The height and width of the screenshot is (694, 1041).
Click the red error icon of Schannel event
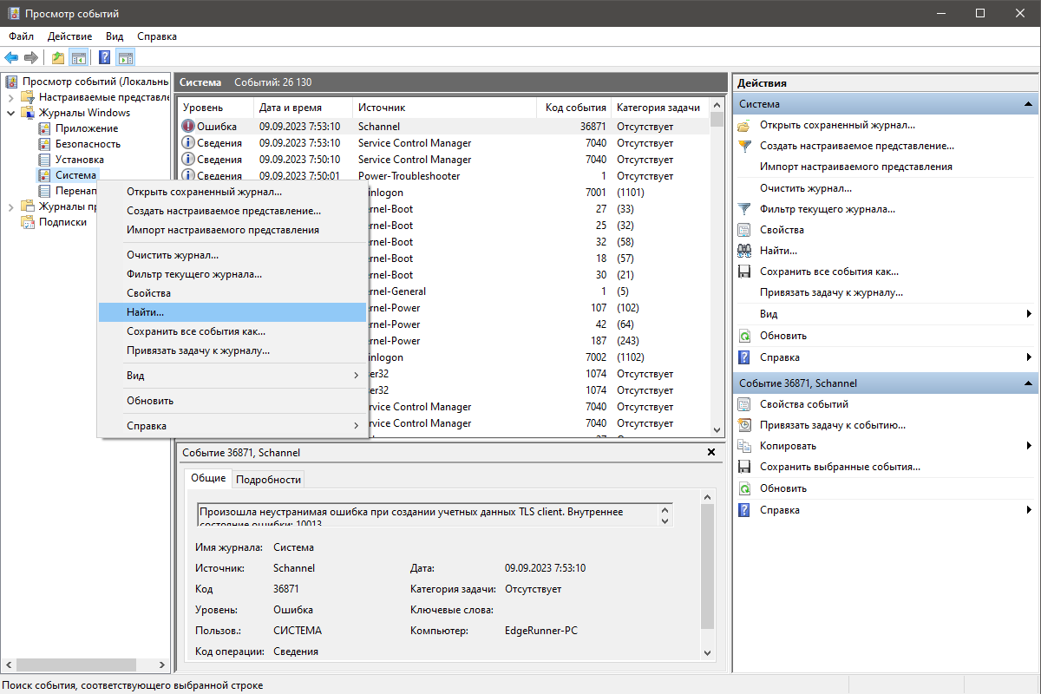188,127
